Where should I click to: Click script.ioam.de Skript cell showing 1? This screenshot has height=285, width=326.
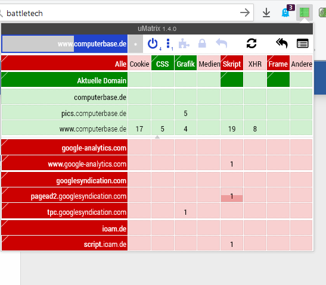(x=232, y=243)
